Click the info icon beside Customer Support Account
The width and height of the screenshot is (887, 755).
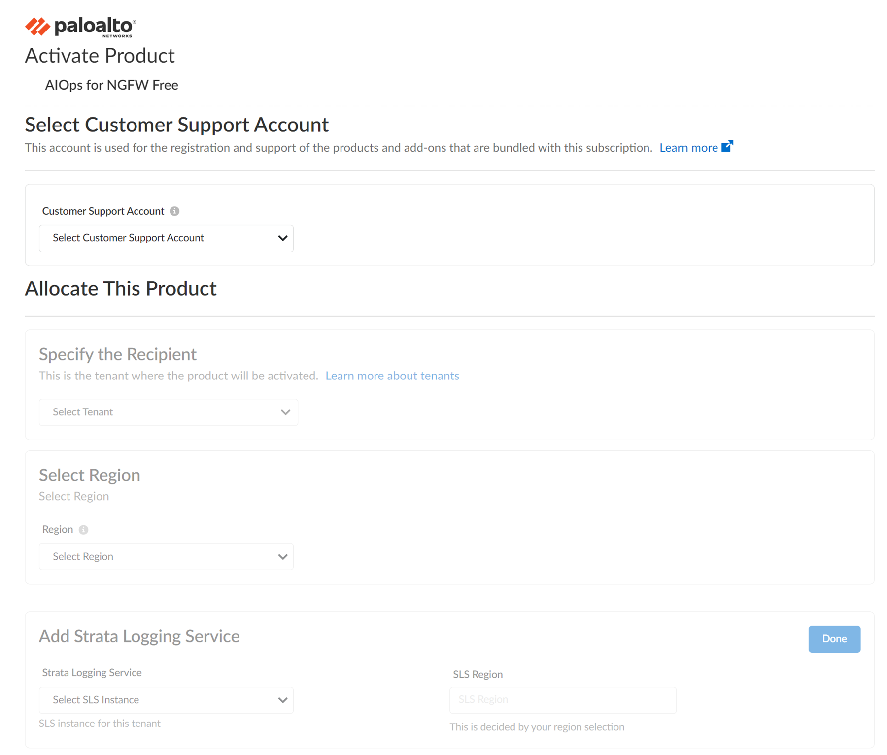[x=174, y=211]
